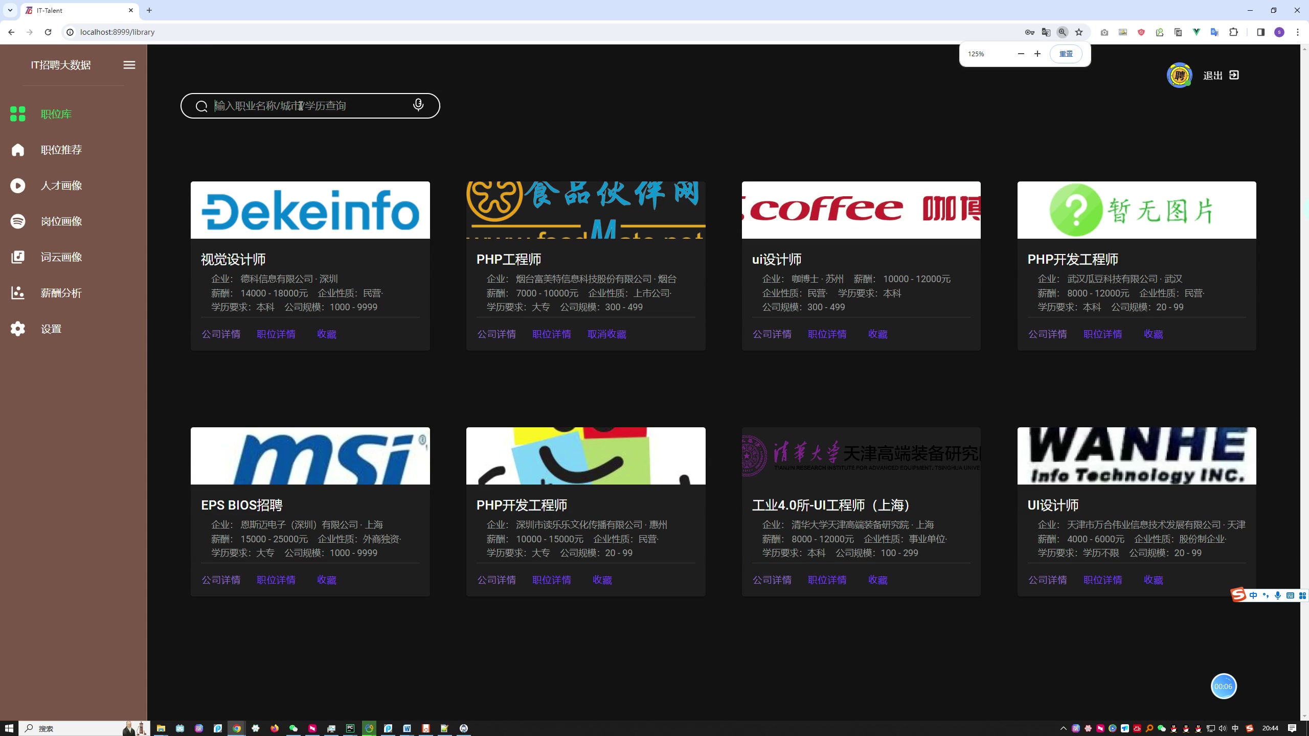This screenshot has width=1309, height=736.
Task: Open a new browser tab
Action: pyautogui.click(x=149, y=10)
